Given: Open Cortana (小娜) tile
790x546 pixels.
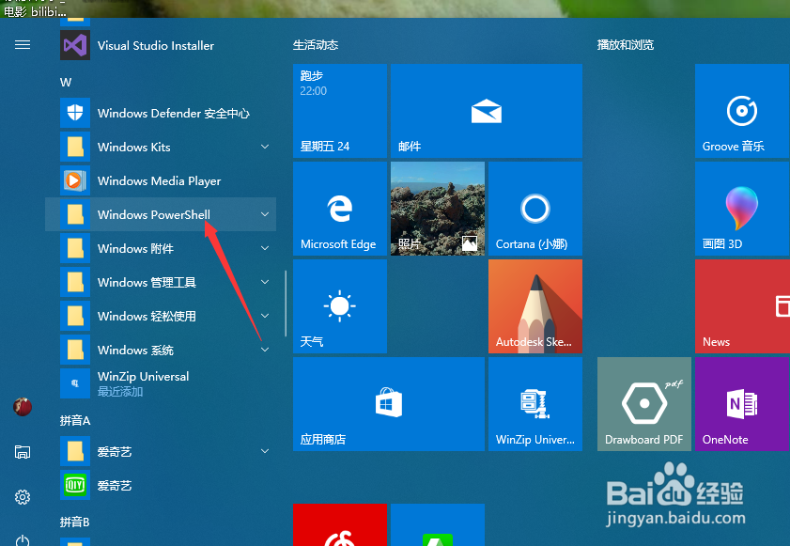Looking at the screenshot, I should [535, 209].
